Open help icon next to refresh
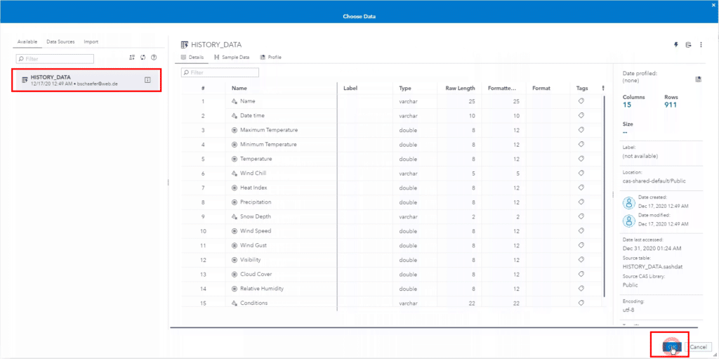Viewport: 719px width, 359px height. [x=154, y=58]
